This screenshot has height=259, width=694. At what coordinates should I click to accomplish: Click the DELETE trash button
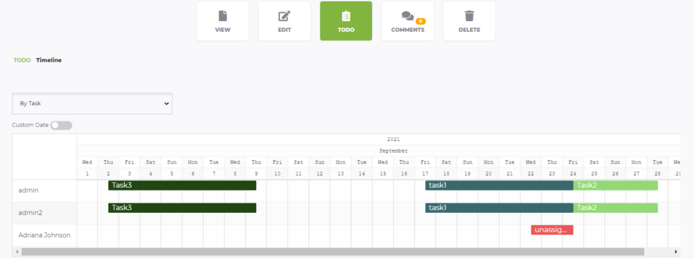point(469,21)
